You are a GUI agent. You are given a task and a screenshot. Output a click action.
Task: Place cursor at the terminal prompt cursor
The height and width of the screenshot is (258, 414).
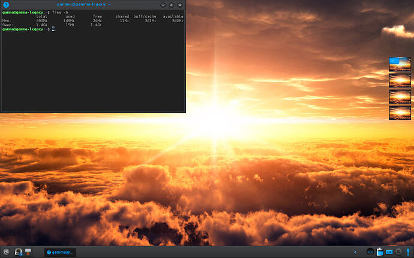click(x=53, y=29)
